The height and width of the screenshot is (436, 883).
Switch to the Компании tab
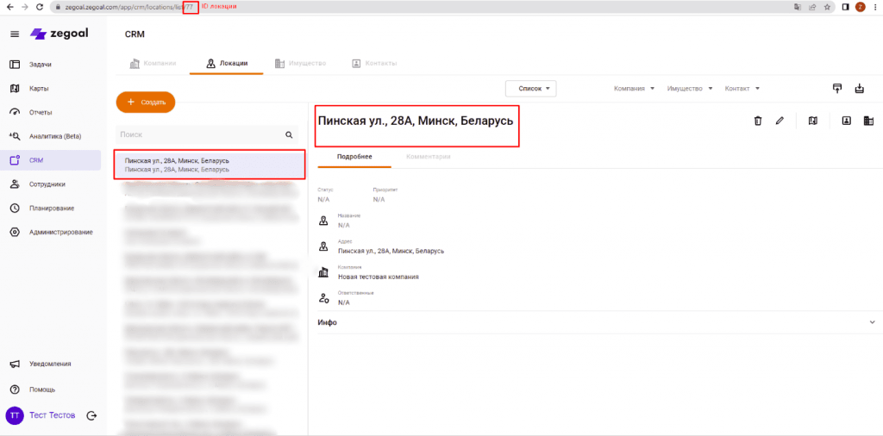click(153, 64)
